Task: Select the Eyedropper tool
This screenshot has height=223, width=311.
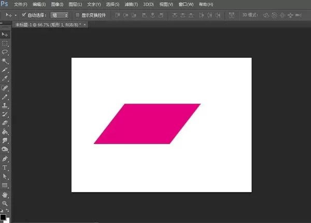Action: pos(5,78)
